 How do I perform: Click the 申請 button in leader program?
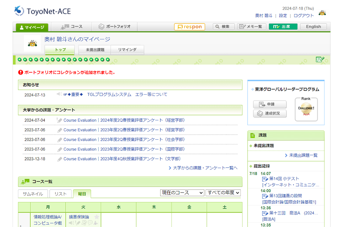pyautogui.click(x=270, y=104)
